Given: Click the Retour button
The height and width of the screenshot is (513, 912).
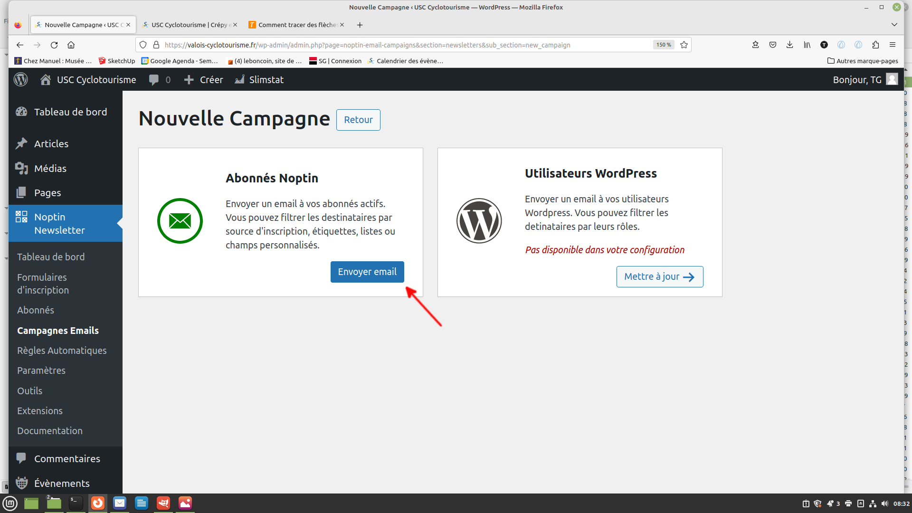Looking at the screenshot, I should coord(358,120).
